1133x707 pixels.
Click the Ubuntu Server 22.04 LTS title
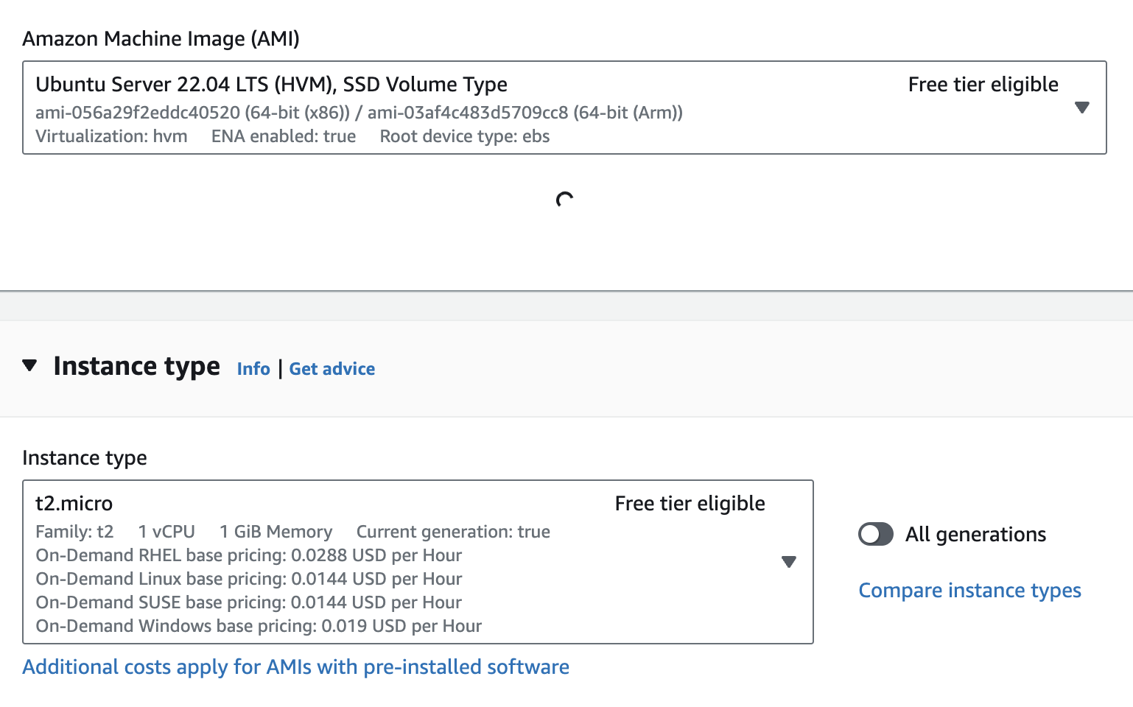[x=271, y=85]
